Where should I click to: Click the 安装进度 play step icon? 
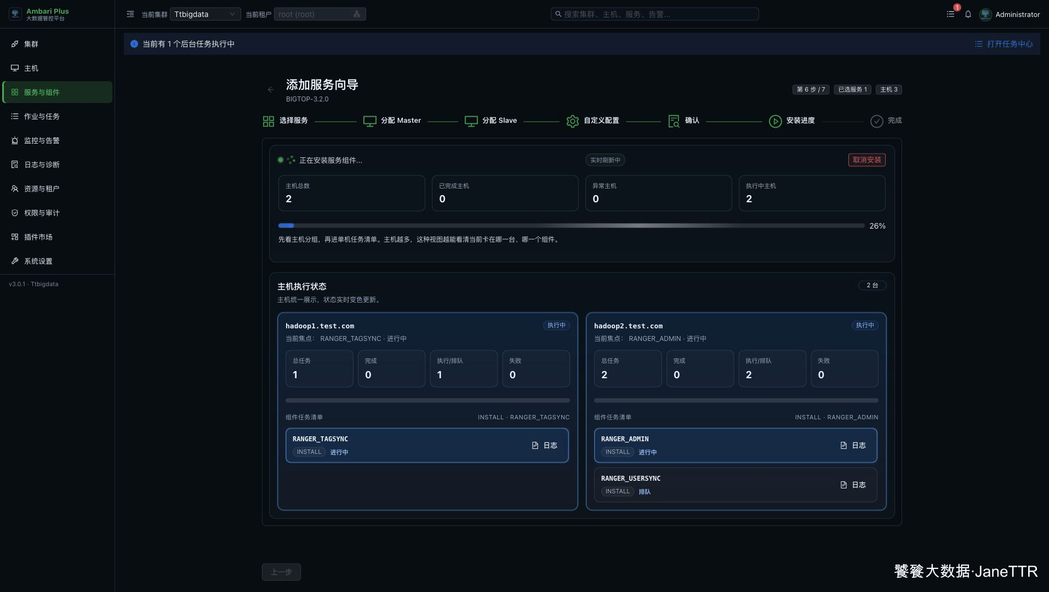click(775, 121)
